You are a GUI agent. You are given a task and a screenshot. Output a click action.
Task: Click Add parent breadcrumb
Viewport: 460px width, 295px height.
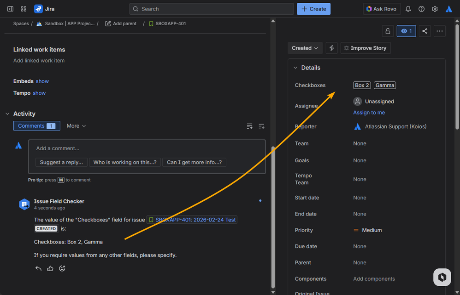[121, 24]
